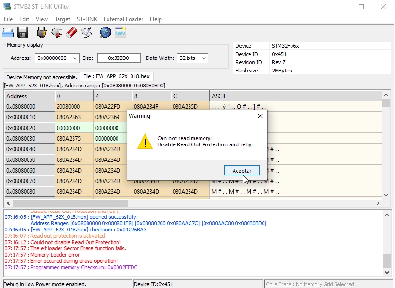Select cell 080A2375
This screenshot has height=288, width=395.
tap(74, 139)
